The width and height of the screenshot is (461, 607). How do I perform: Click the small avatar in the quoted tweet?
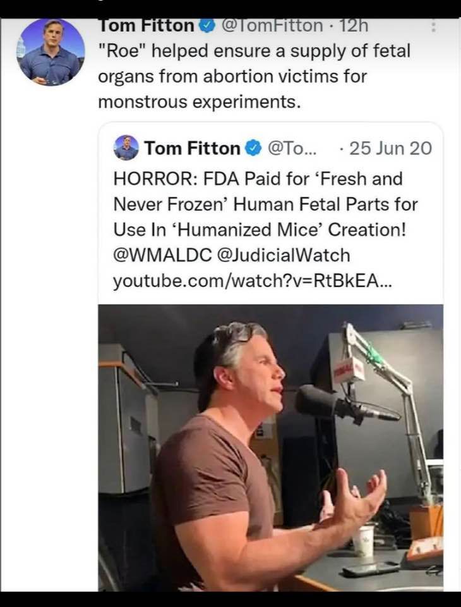(x=126, y=148)
